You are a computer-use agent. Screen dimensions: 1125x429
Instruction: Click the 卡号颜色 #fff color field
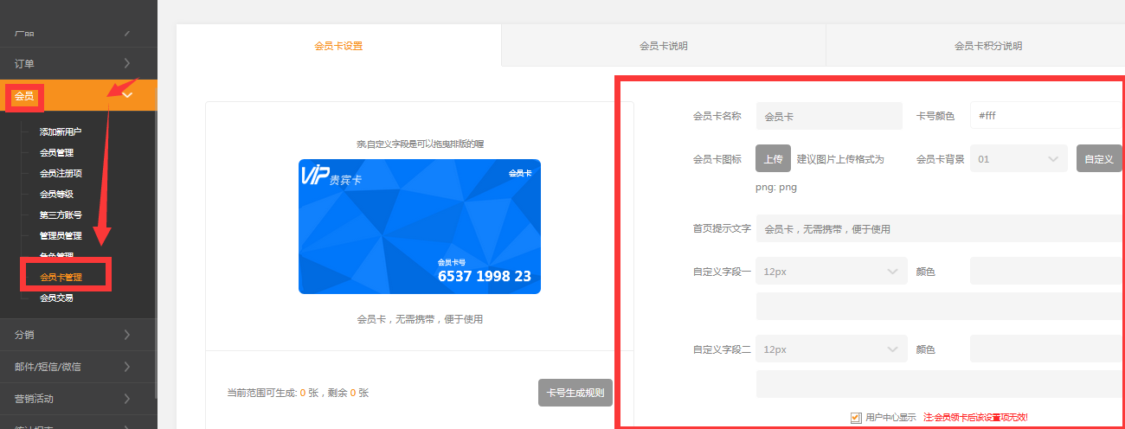1045,116
